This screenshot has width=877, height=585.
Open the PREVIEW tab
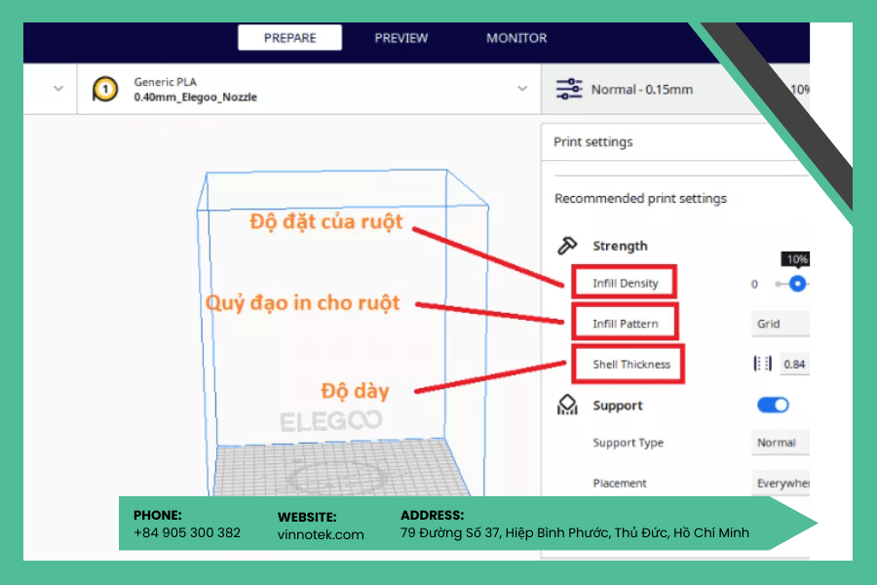coord(401,38)
